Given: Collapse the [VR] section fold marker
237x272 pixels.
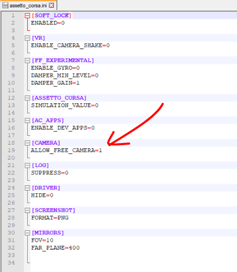Looking at the screenshot, I should click(x=27, y=38).
